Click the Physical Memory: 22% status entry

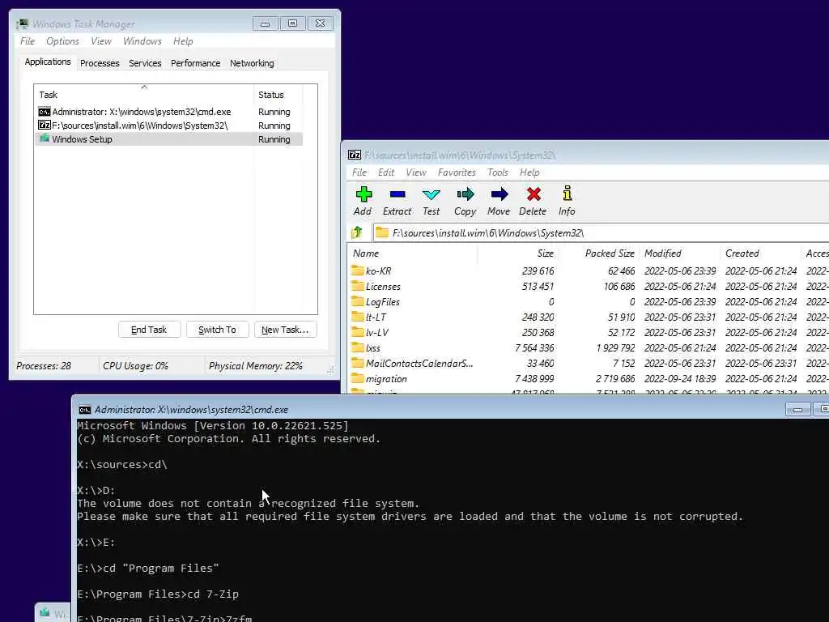(255, 366)
